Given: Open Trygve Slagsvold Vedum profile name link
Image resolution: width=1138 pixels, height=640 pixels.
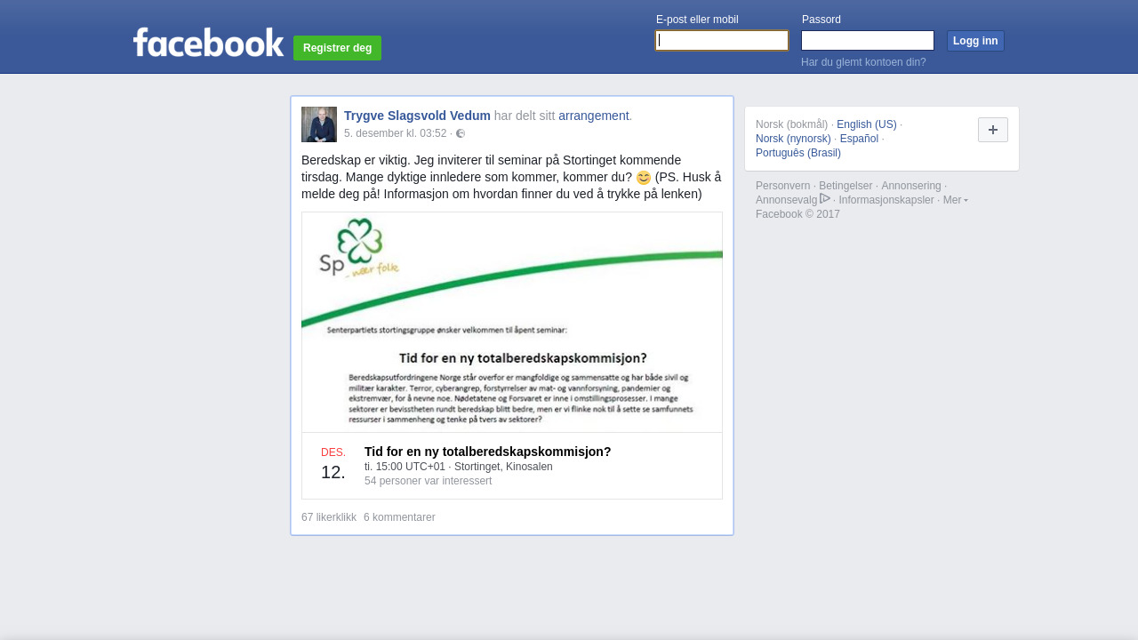Looking at the screenshot, I should (x=417, y=116).
